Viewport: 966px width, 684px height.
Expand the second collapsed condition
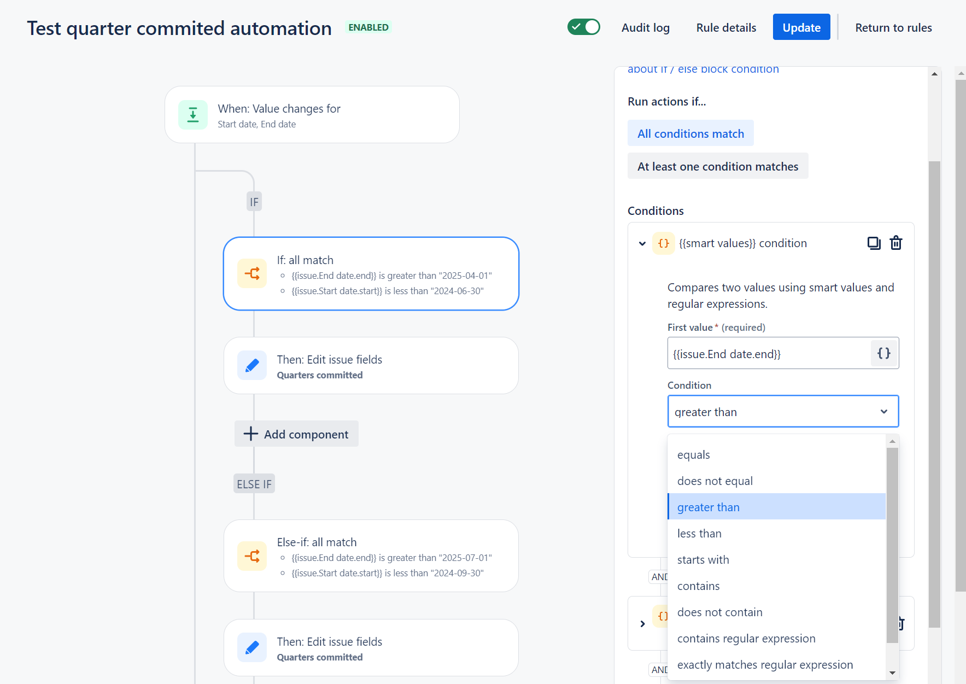(x=641, y=623)
